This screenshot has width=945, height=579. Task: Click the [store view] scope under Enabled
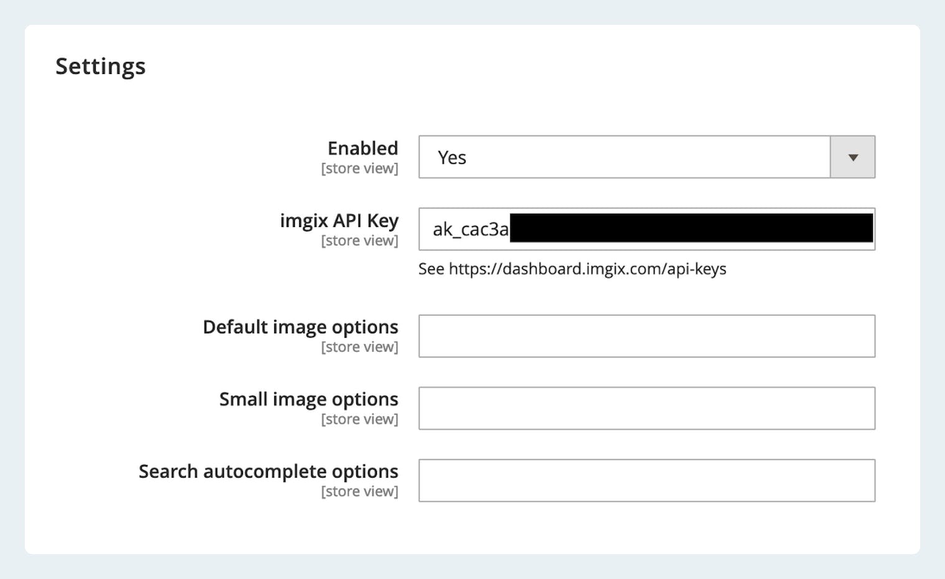(x=359, y=169)
